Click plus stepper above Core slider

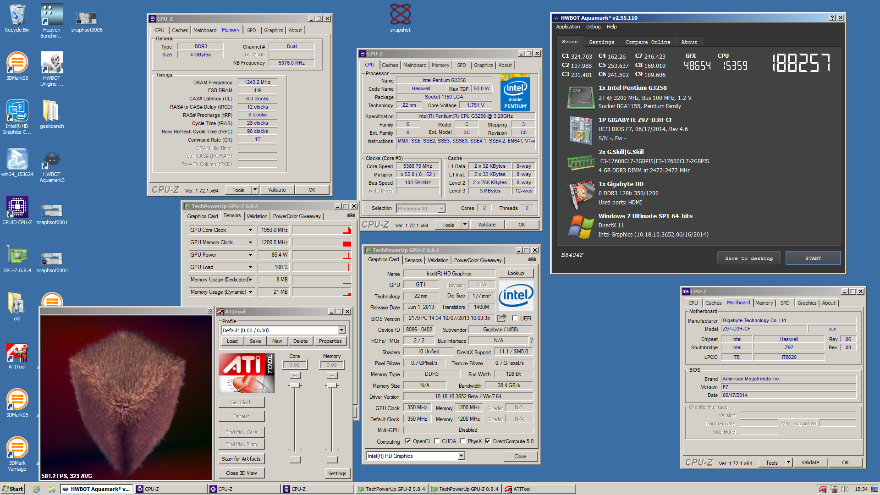(x=295, y=376)
